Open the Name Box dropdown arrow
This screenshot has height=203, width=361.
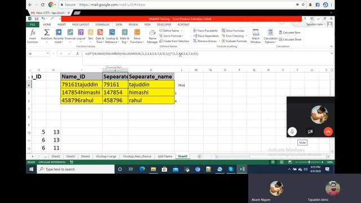tap(47, 54)
